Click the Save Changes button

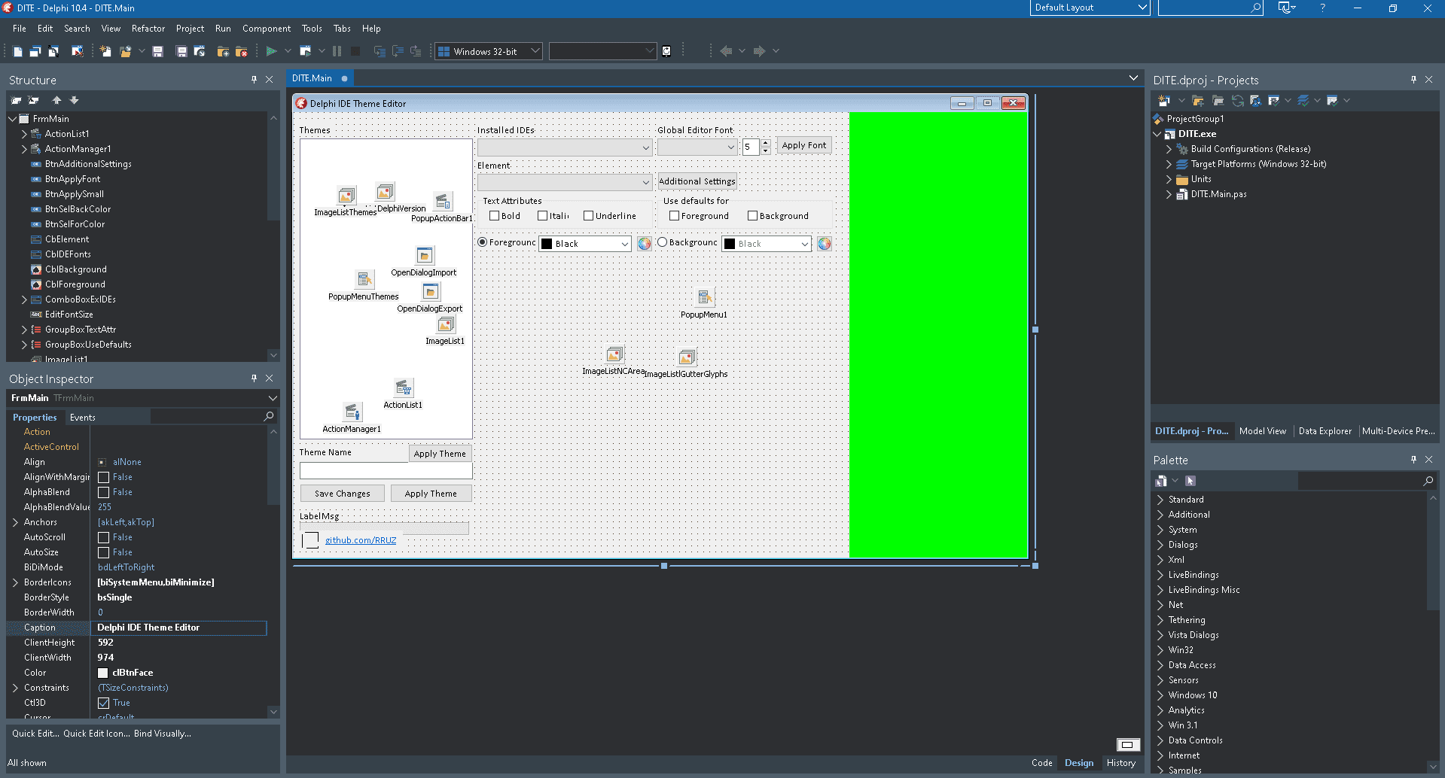(343, 494)
